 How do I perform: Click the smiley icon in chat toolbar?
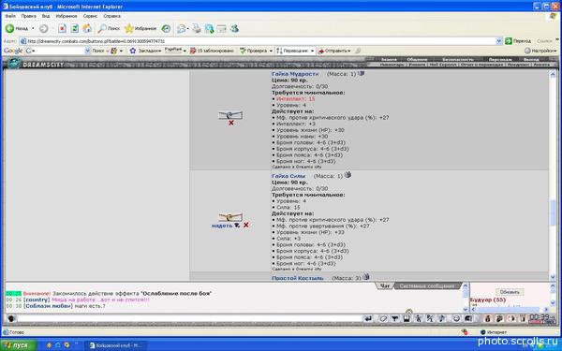click(456, 318)
